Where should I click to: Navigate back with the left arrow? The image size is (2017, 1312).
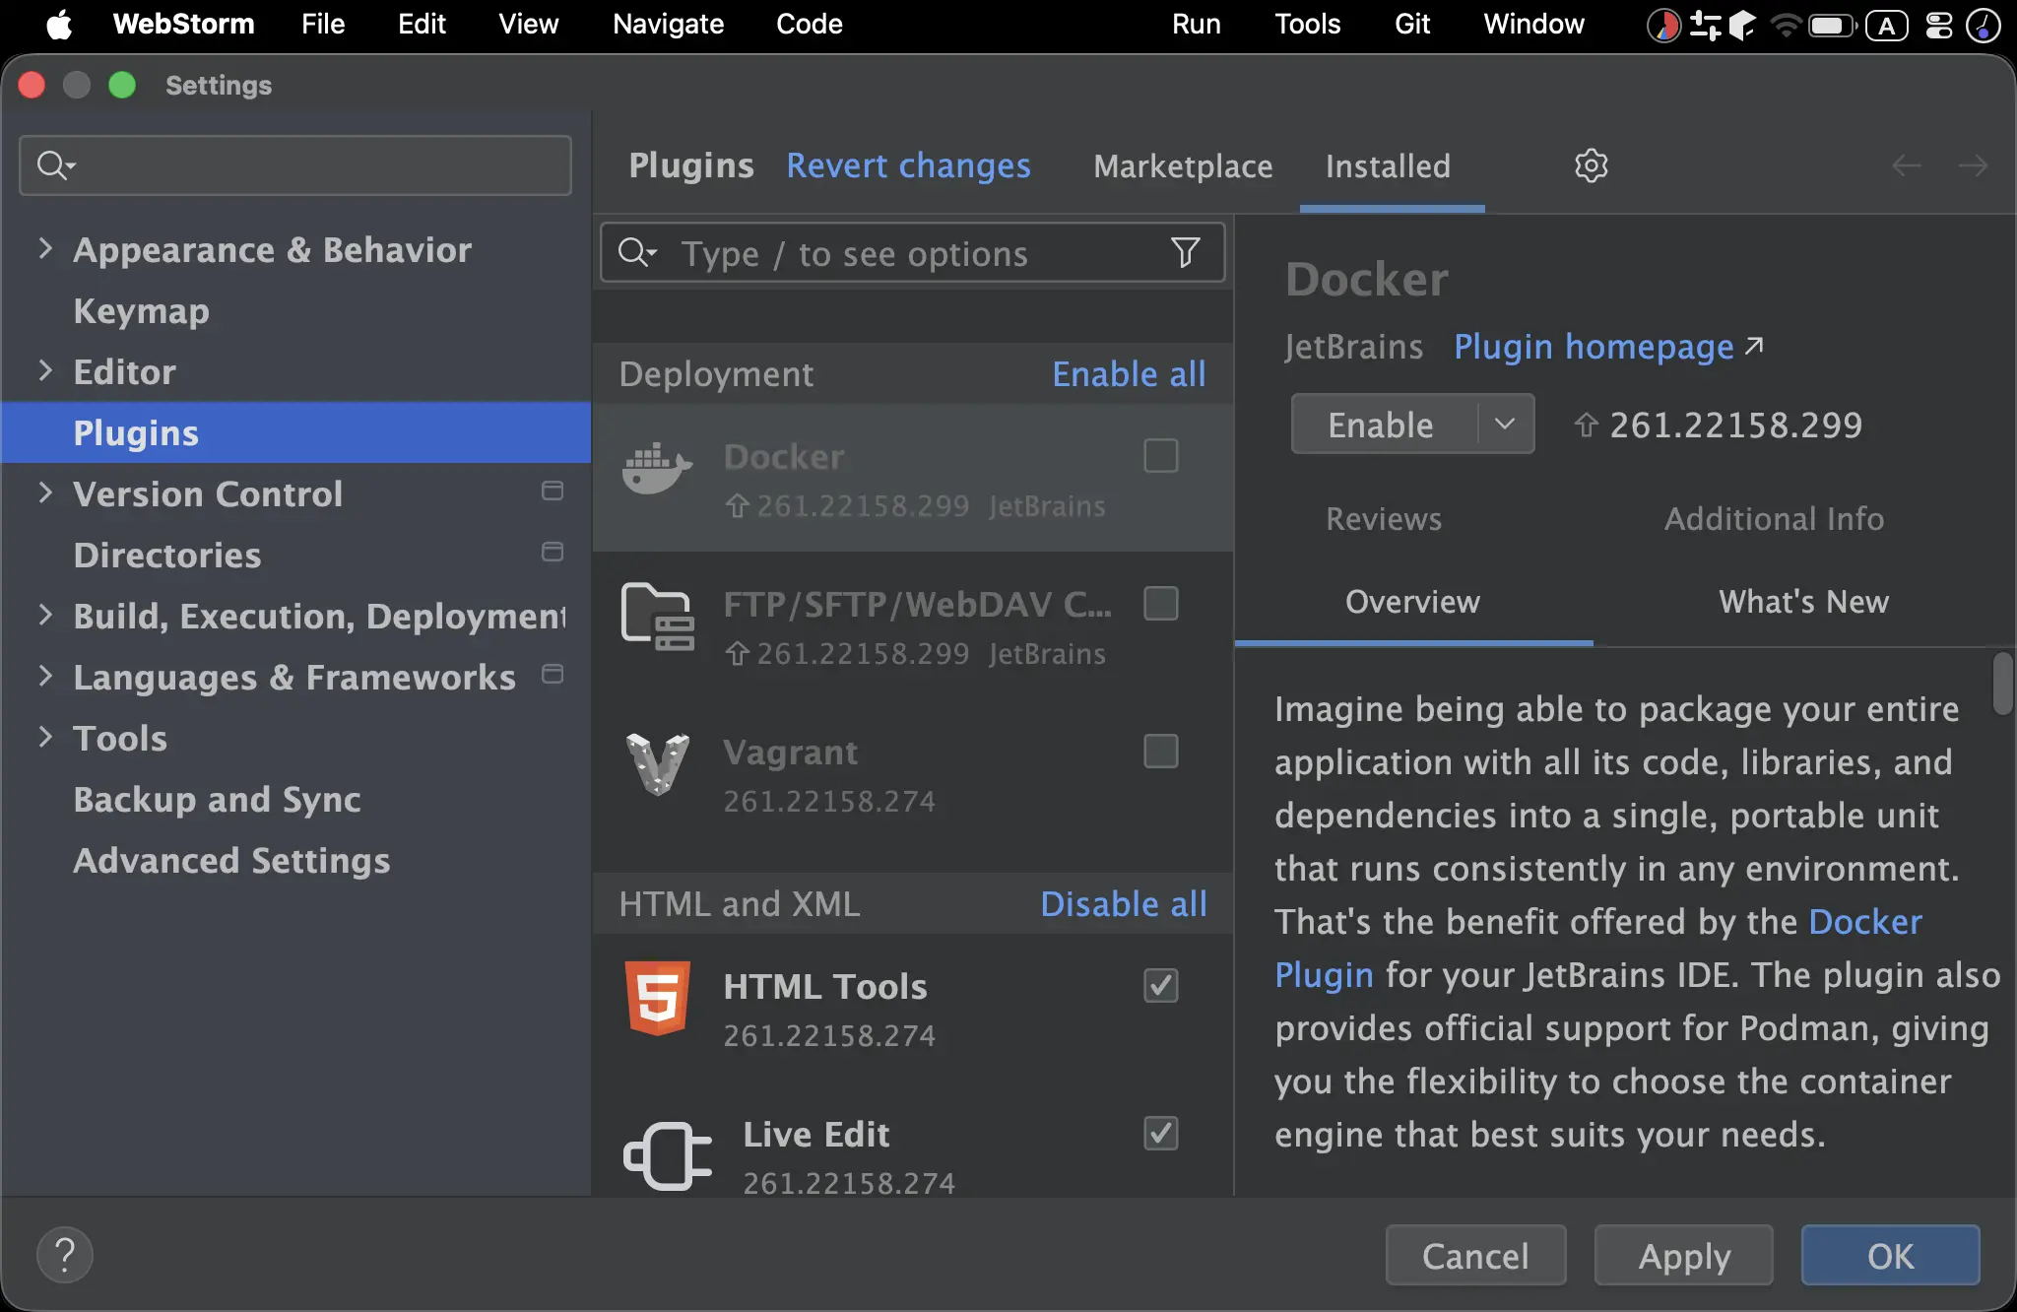pos(1907,165)
